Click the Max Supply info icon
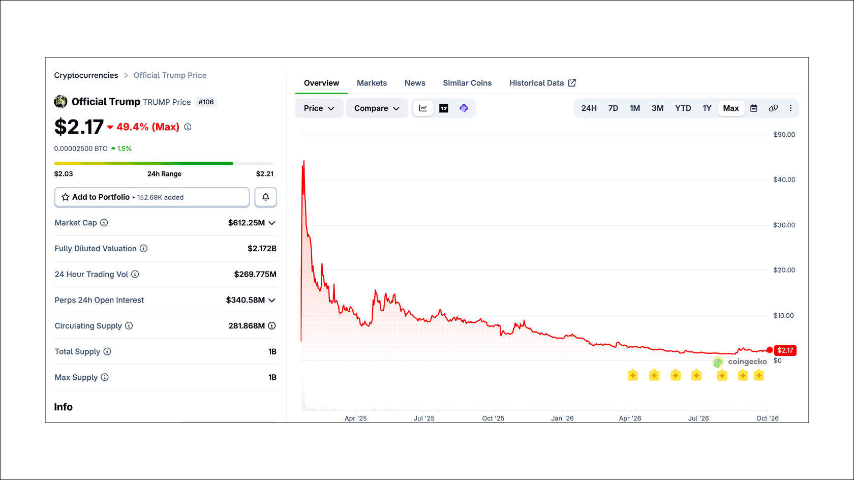854x480 pixels. (104, 377)
